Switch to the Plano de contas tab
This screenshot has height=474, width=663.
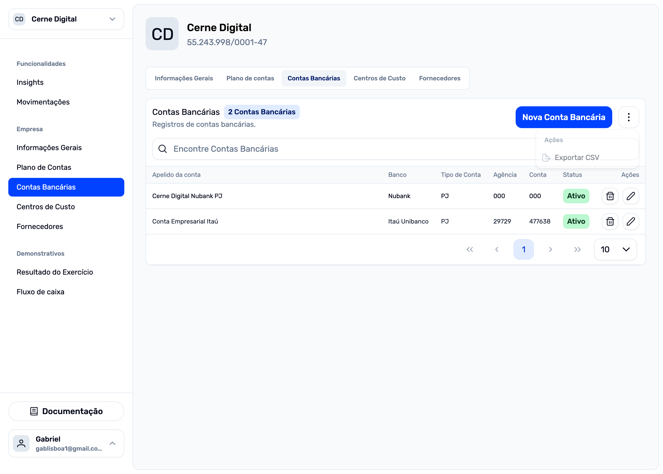(250, 78)
